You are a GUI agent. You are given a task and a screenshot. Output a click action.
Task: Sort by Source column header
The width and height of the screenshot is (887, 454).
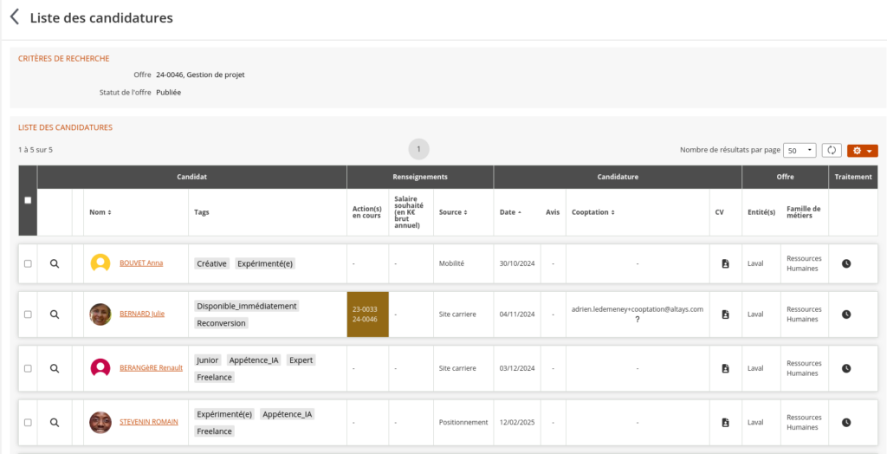[453, 212]
